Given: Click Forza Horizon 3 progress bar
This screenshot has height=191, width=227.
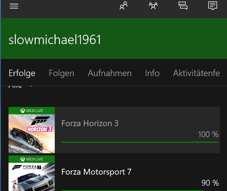Looking at the screenshot, I should click(x=140, y=142).
